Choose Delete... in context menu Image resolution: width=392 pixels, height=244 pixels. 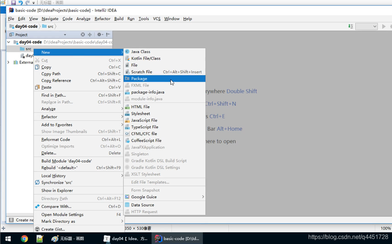coord(79,153)
